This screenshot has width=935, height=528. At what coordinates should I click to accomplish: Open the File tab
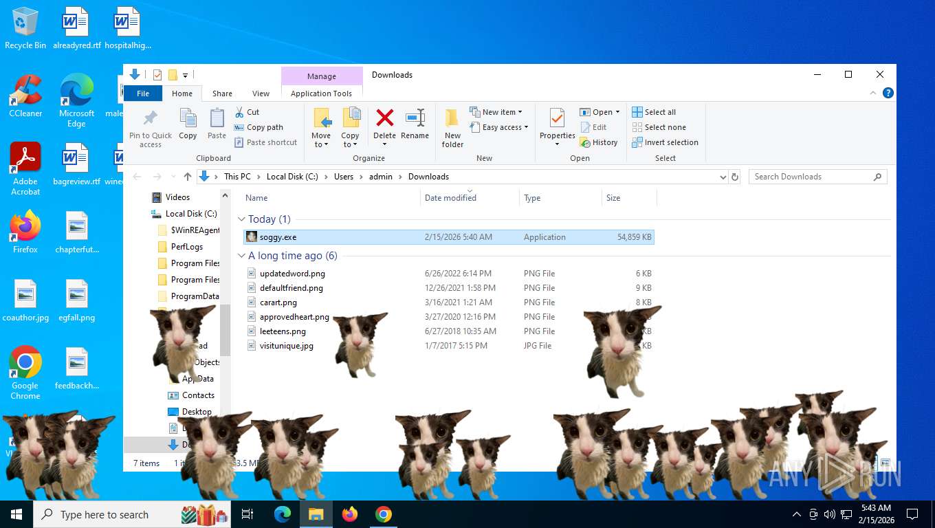(x=143, y=93)
